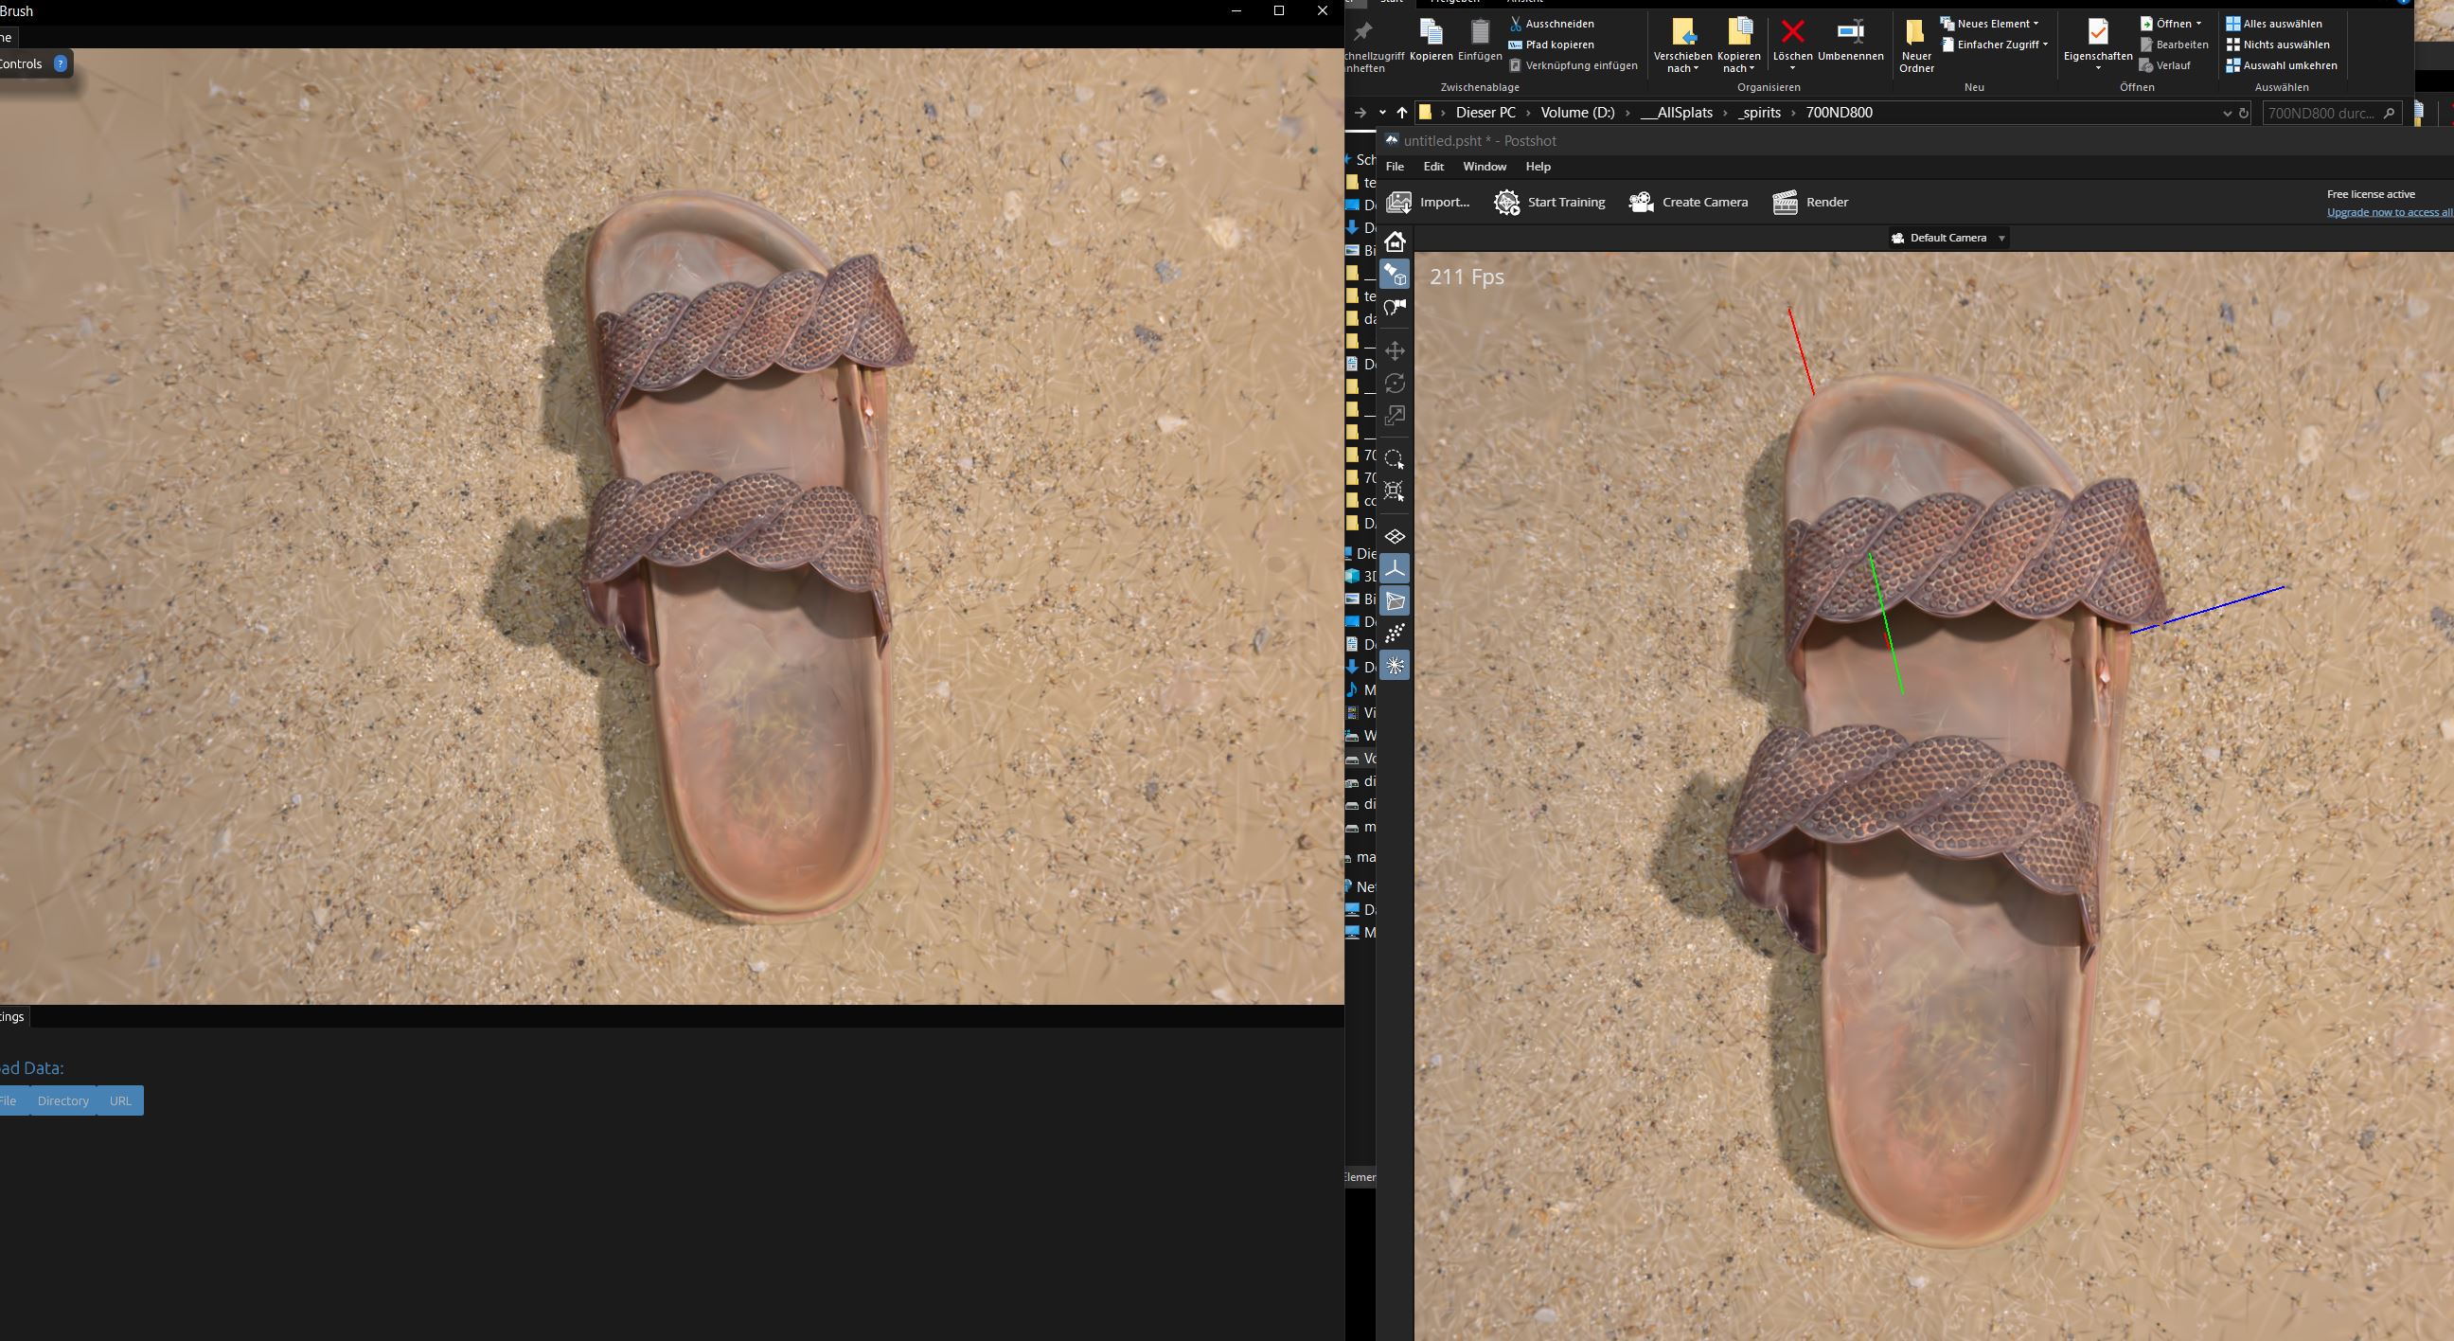
Task: Select the scale transform tool
Action: 1395,416
